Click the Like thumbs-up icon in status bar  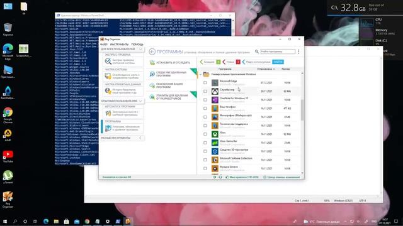tap(227, 177)
